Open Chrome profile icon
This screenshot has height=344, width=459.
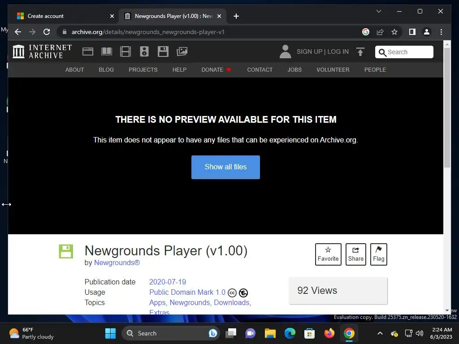[x=427, y=32]
